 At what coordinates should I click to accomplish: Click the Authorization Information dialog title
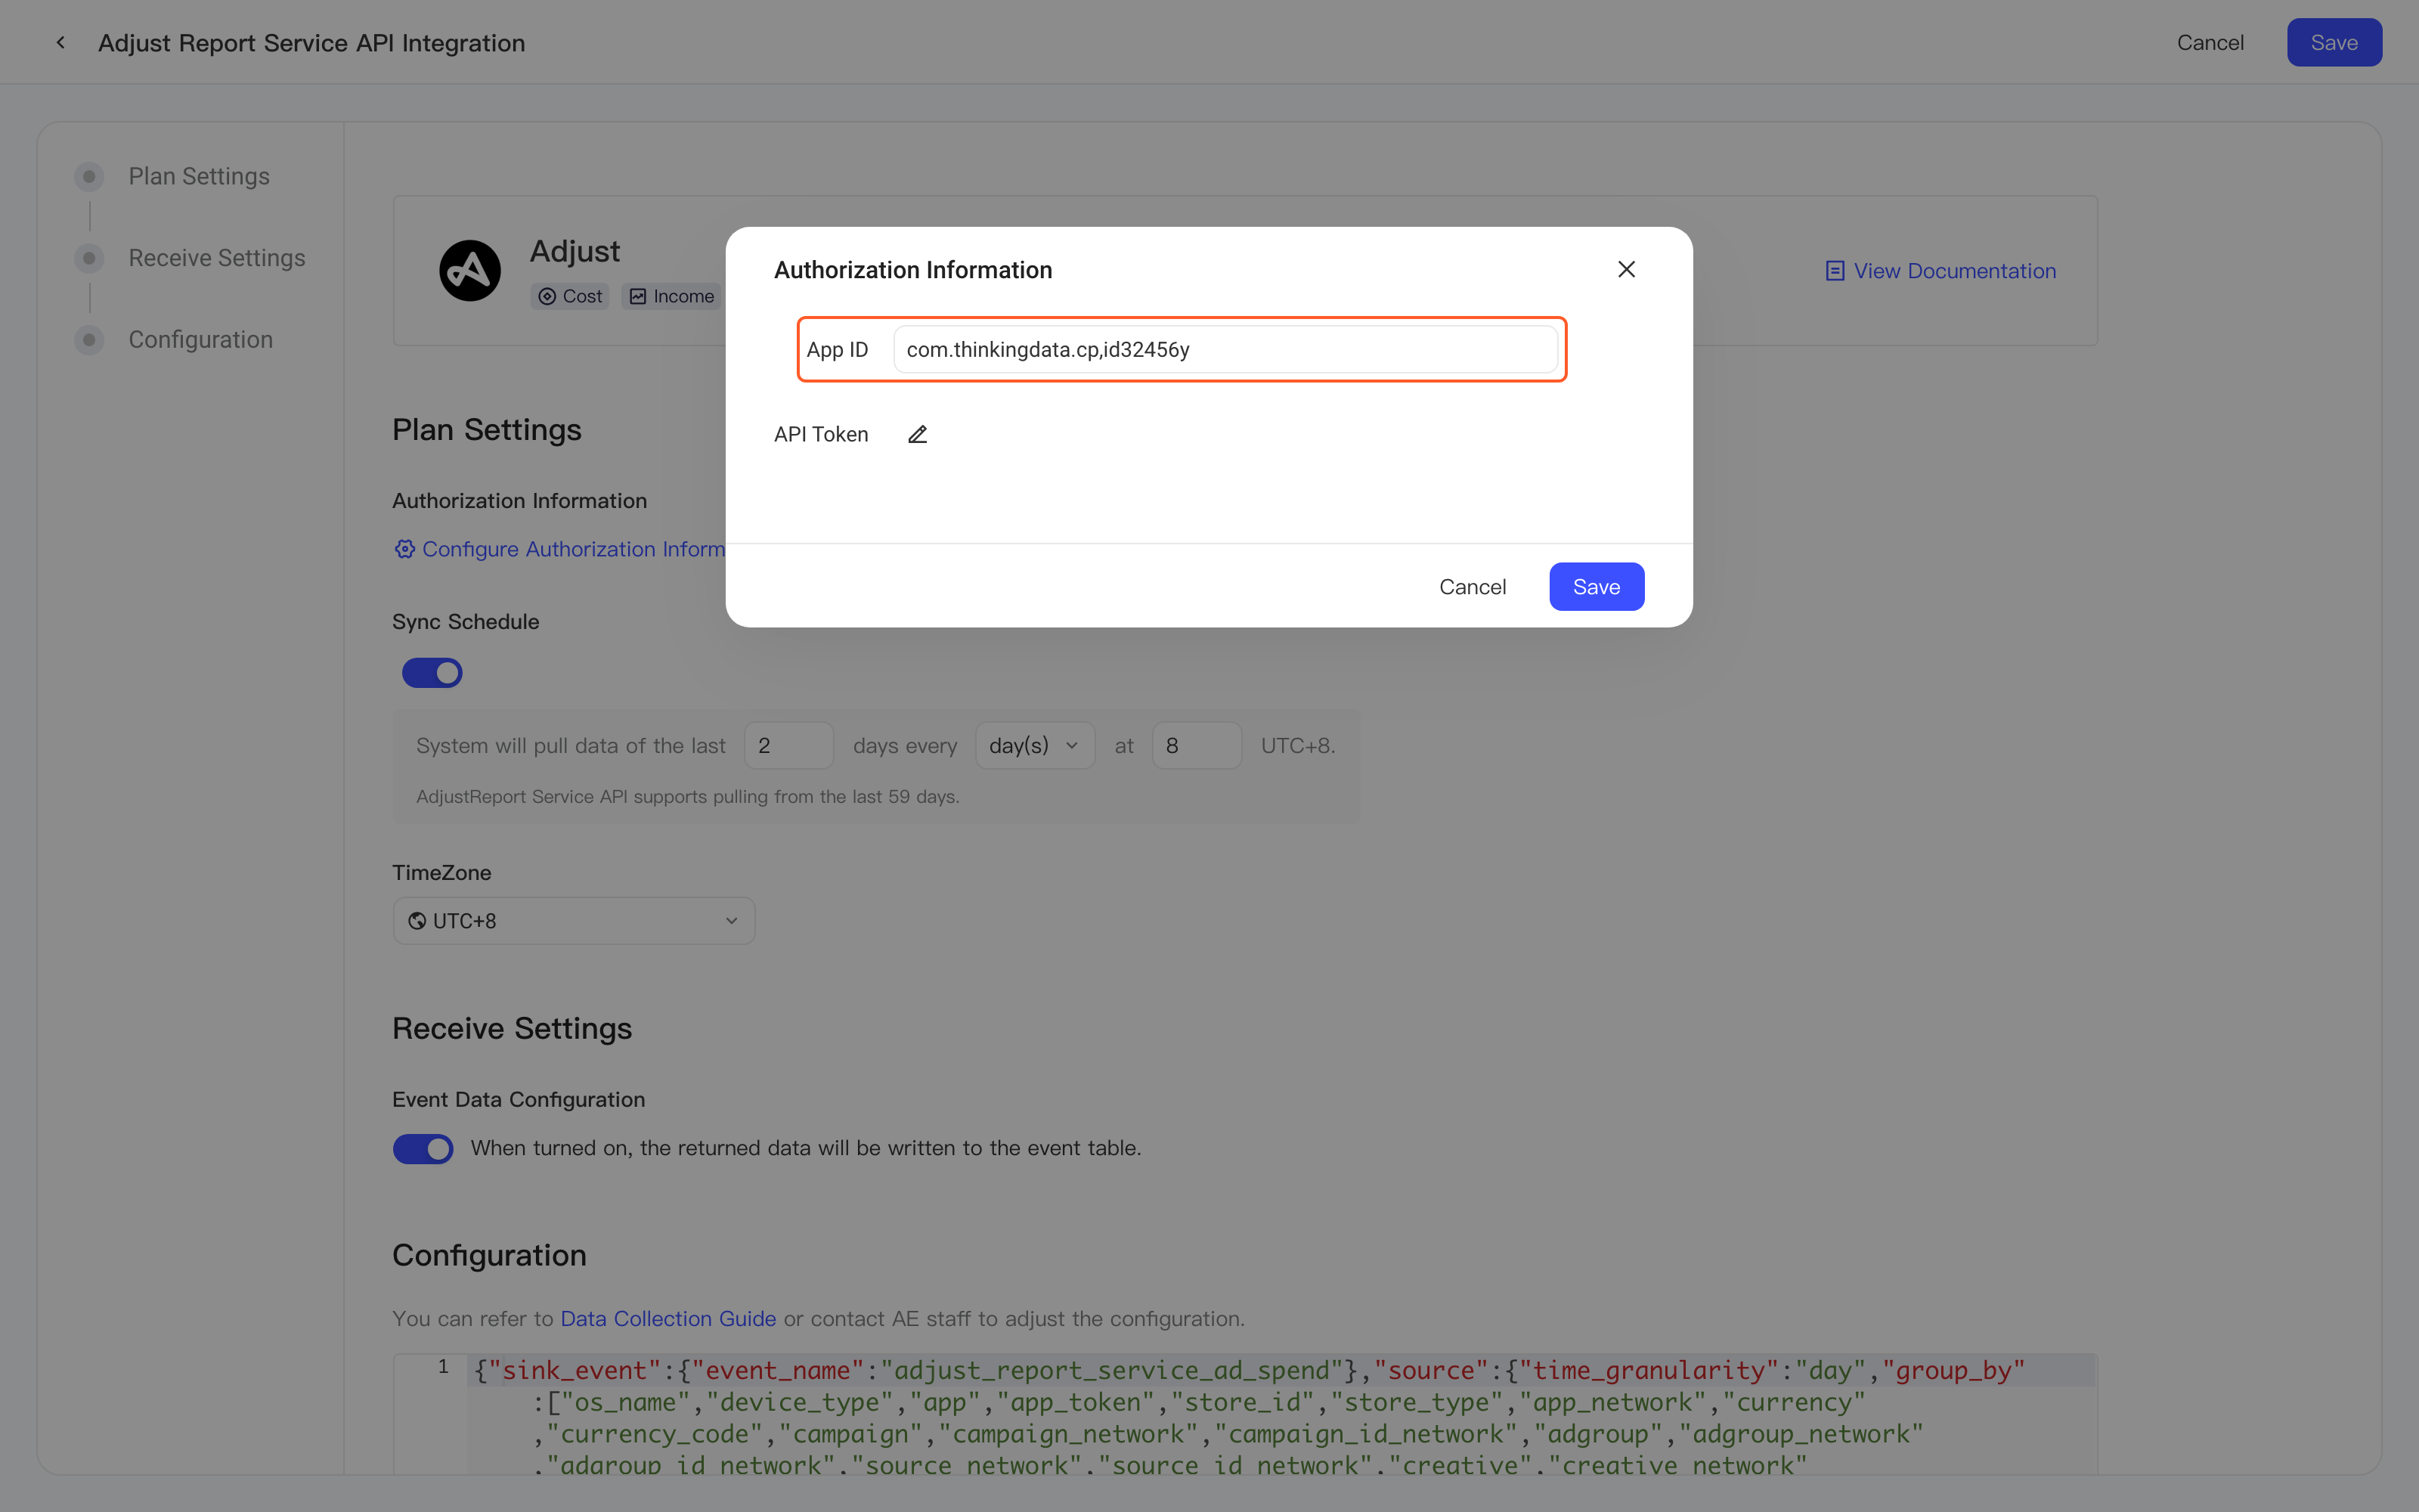click(x=912, y=270)
